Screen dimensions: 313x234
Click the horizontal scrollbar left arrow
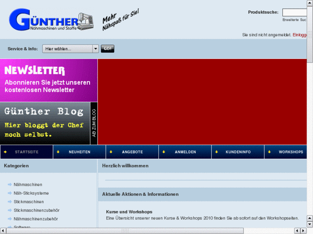coord(3,231)
